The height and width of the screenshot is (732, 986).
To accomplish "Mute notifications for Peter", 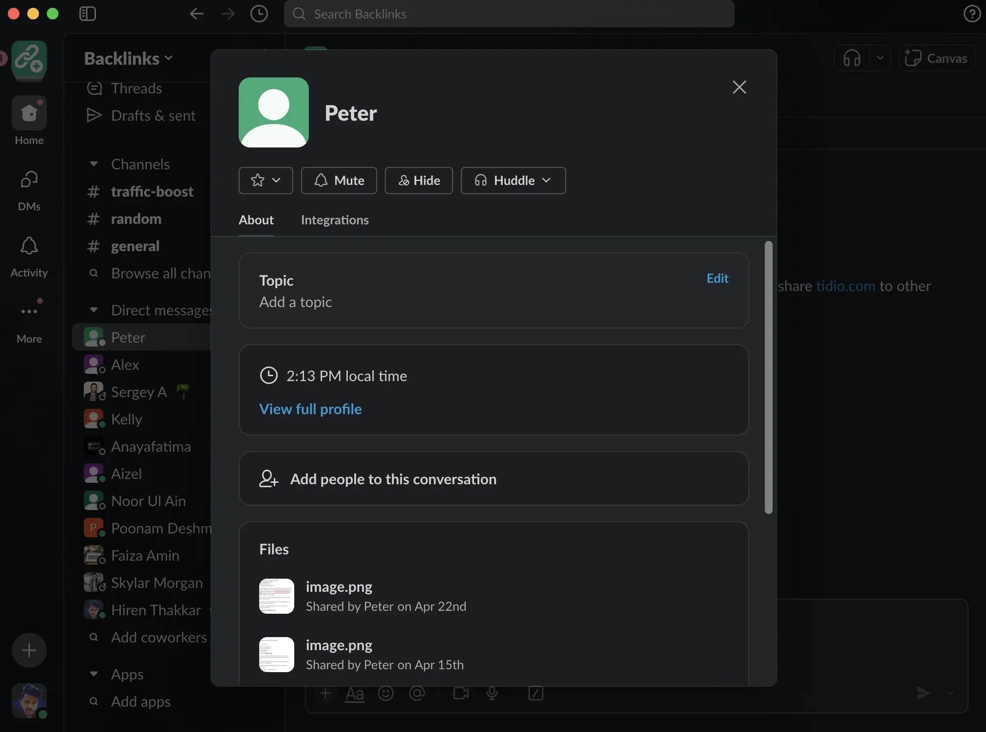I will pyautogui.click(x=339, y=180).
